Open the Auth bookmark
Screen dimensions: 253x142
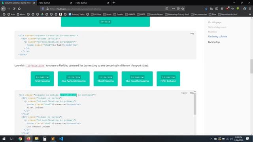click(x=11, y=14)
